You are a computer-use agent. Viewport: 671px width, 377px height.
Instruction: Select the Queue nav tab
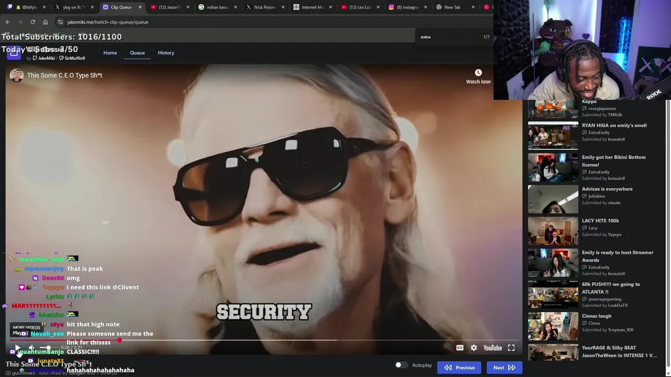pos(137,53)
